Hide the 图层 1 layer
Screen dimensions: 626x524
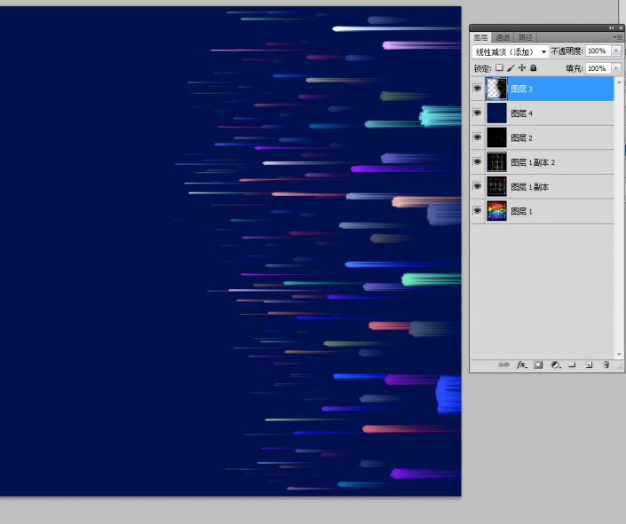478,211
